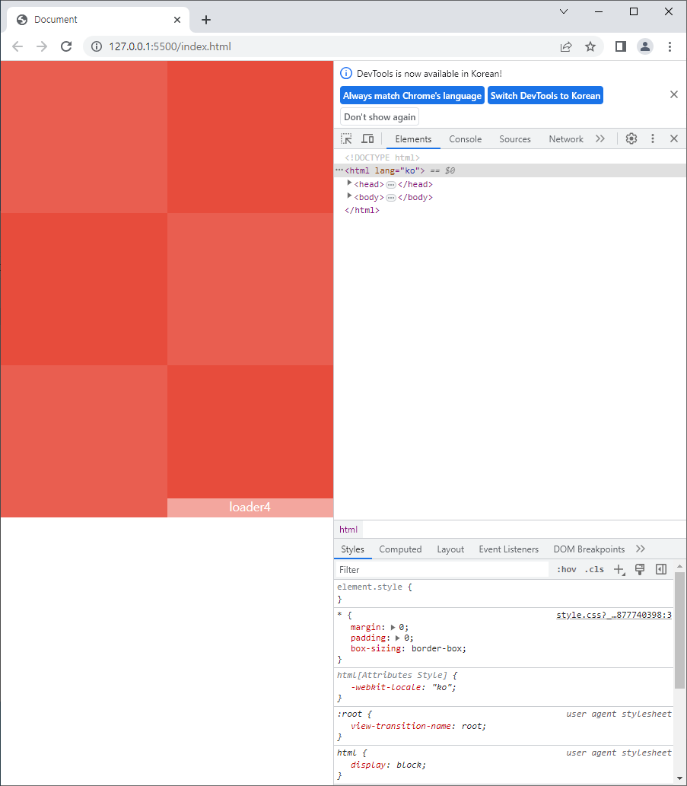The height and width of the screenshot is (786, 687).
Task: Click Switch DevTools to Korean
Action: click(545, 96)
